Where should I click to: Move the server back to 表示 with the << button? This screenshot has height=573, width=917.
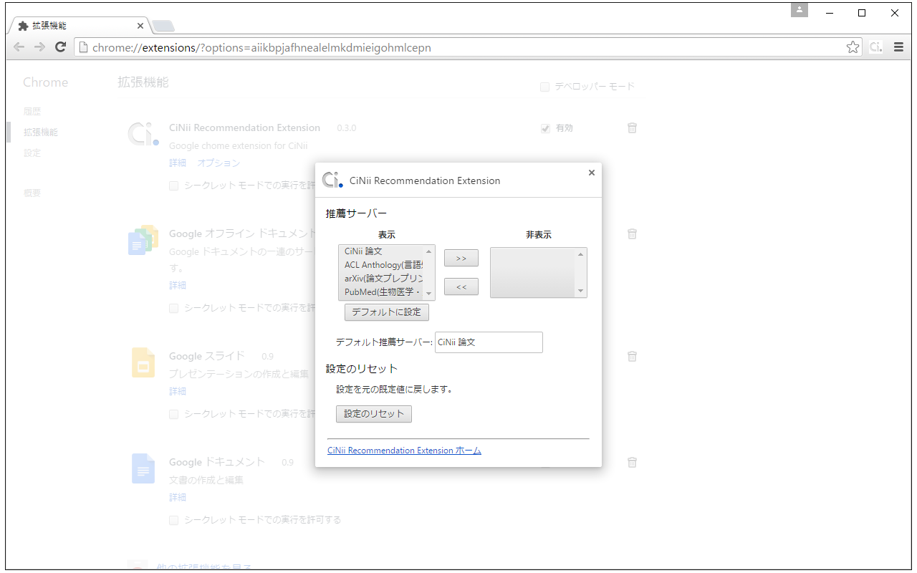click(x=461, y=286)
